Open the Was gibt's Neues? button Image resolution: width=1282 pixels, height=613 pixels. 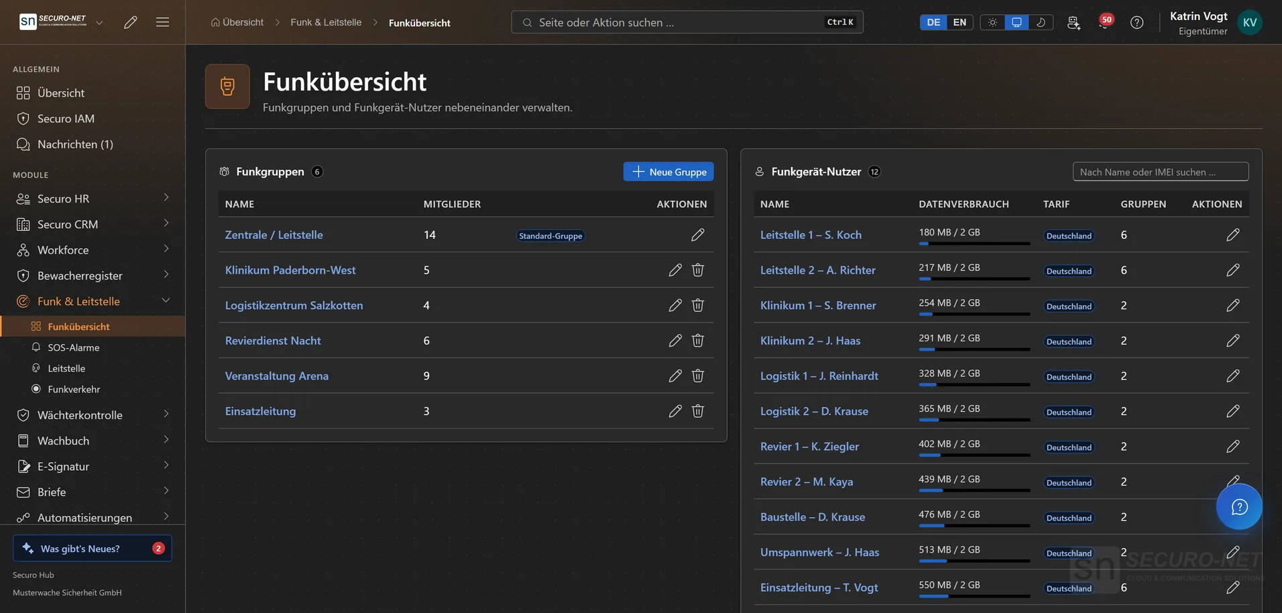pyautogui.click(x=93, y=548)
